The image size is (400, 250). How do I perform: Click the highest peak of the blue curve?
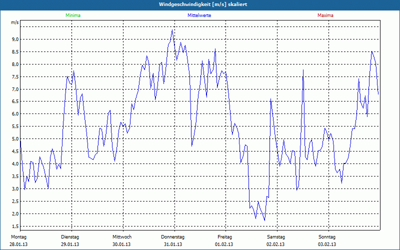172,30
